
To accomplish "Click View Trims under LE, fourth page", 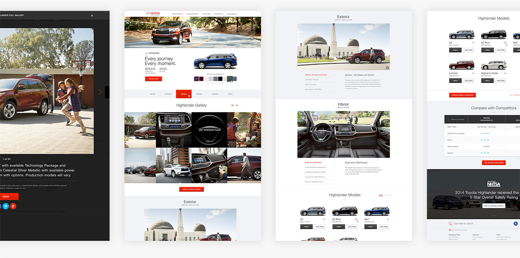I will click(x=468, y=50).
